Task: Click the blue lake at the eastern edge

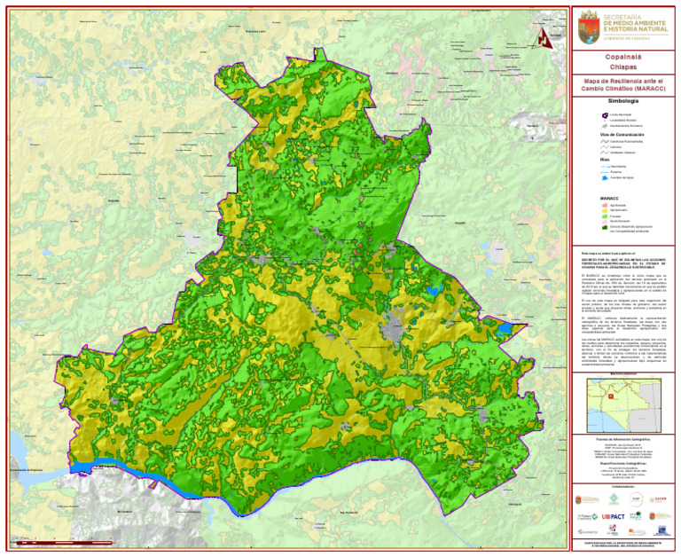Action: coord(505,329)
